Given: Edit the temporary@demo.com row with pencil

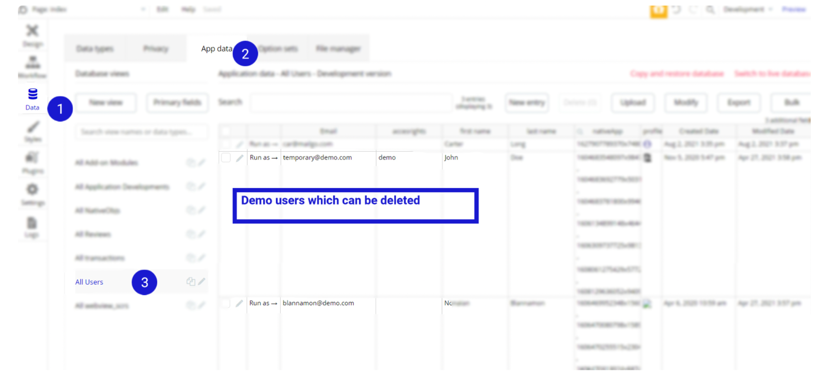Looking at the screenshot, I should coord(240,158).
